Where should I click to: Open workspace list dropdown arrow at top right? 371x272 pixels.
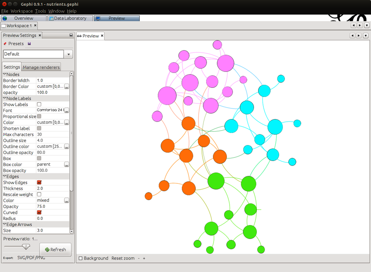tap(367, 25)
